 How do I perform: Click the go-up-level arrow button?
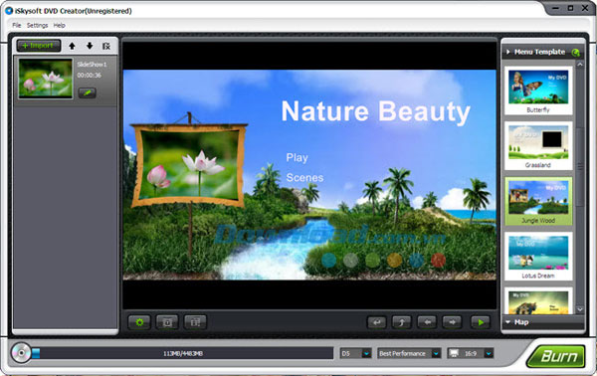(x=402, y=322)
